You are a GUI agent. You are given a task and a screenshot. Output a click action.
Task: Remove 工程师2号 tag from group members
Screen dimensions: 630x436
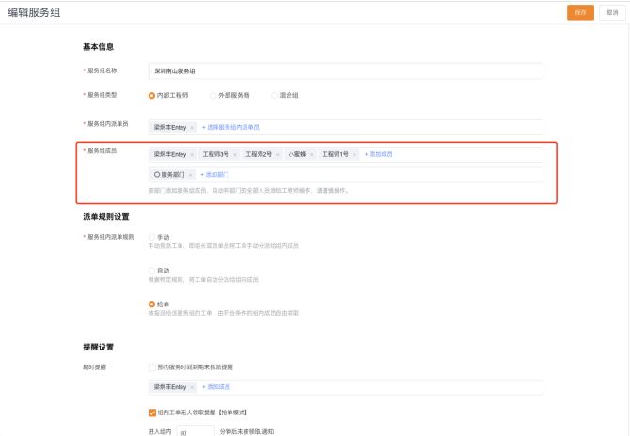tap(277, 154)
